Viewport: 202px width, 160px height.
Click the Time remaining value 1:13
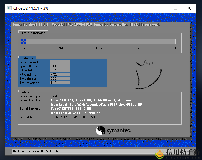pos(60,83)
